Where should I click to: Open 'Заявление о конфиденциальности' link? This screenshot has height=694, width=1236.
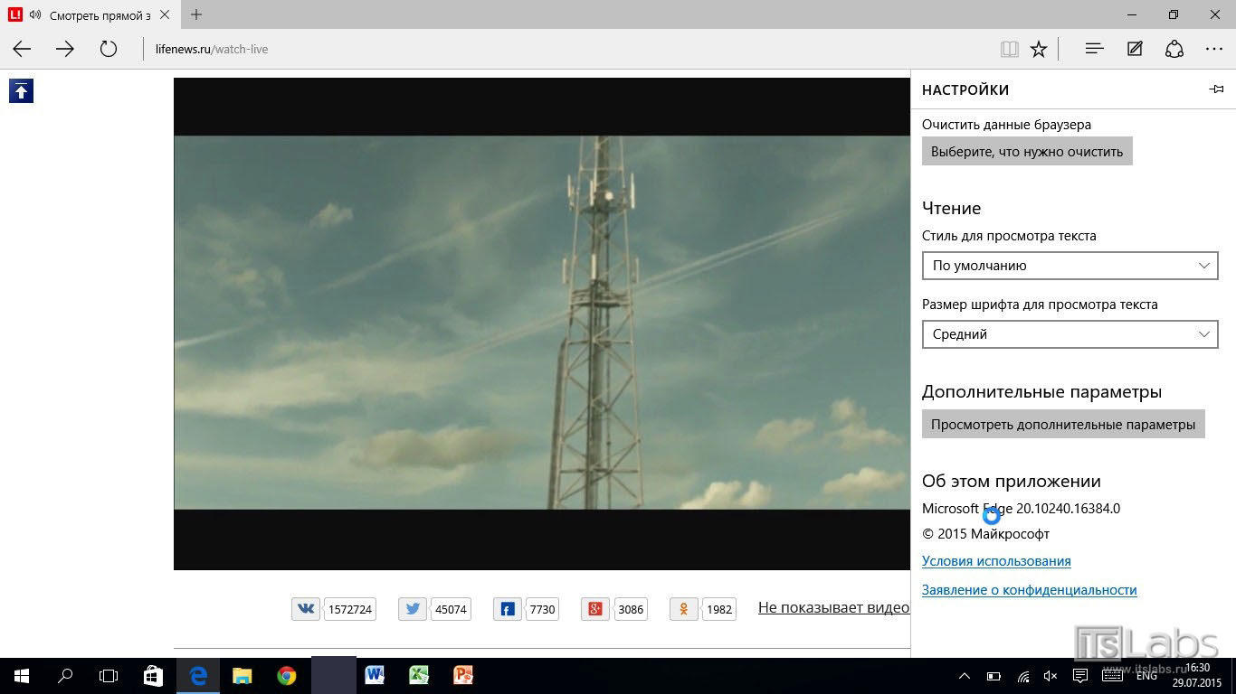tap(1029, 590)
